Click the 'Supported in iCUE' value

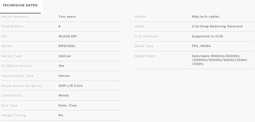(207, 36)
